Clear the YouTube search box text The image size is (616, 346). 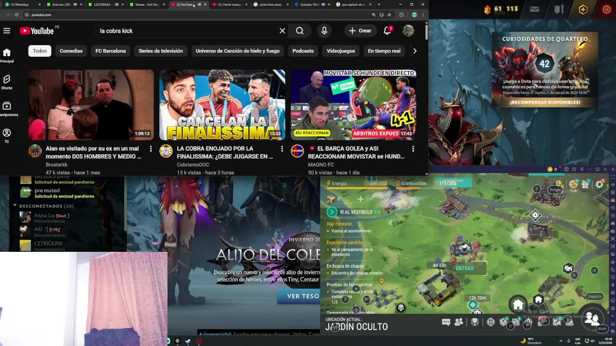(282, 31)
